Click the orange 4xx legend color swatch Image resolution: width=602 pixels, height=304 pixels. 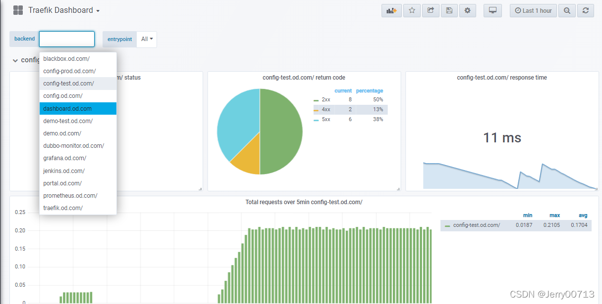316,110
